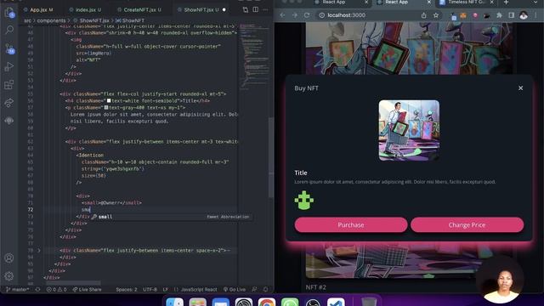Click the Change Price button
This screenshot has width=544, height=306.
[467, 224]
